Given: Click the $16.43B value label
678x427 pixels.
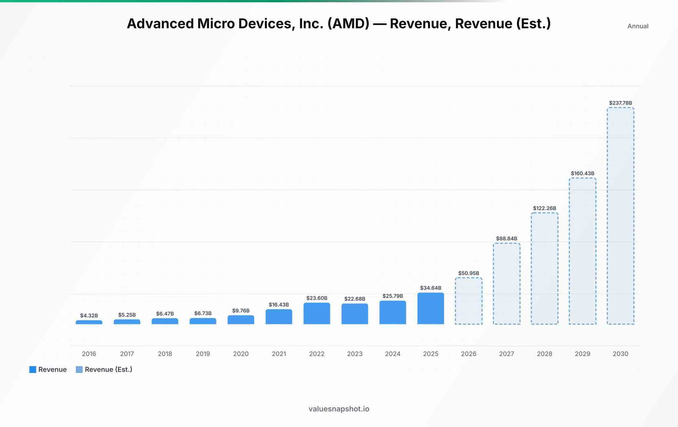Looking at the screenshot, I should 279,305.
